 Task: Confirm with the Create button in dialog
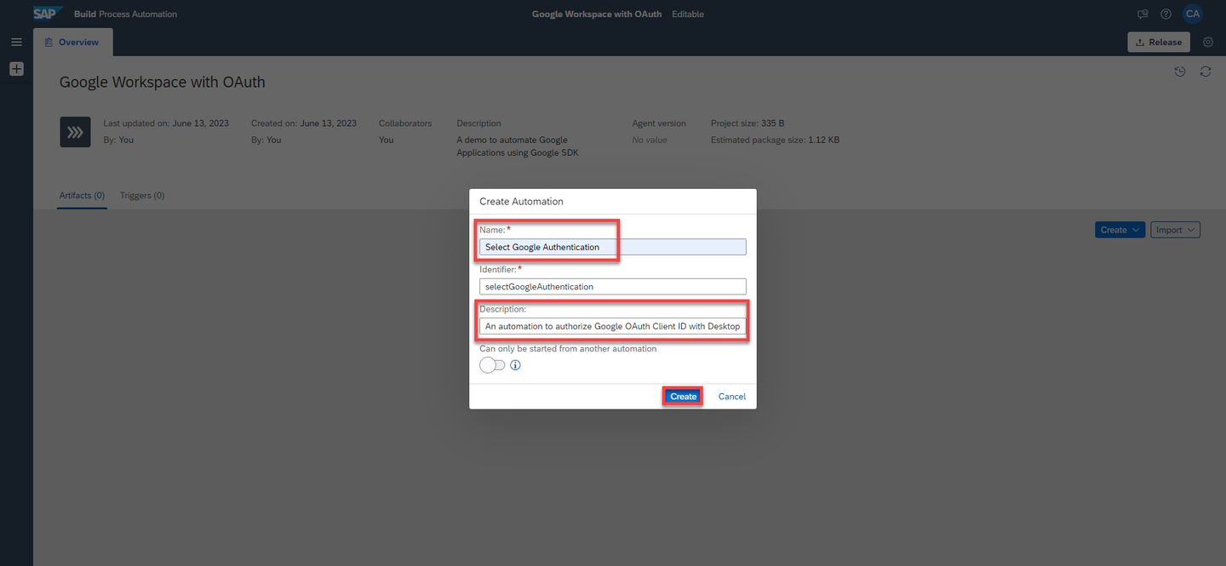(683, 397)
